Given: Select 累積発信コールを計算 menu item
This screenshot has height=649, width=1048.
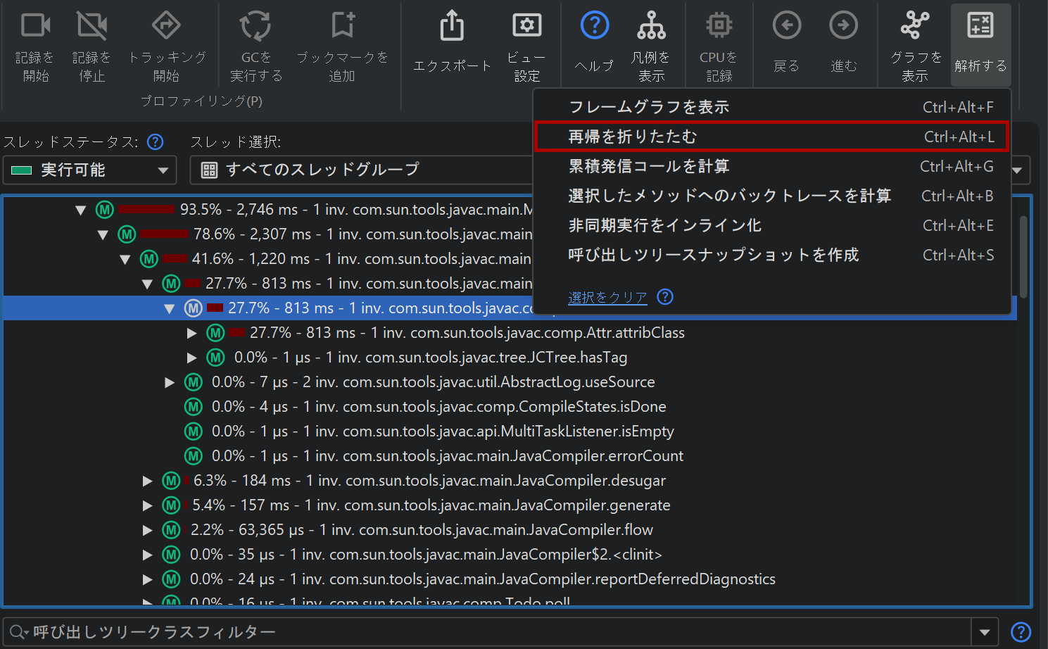Looking at the screenshot, I should (x=771, y=166).
